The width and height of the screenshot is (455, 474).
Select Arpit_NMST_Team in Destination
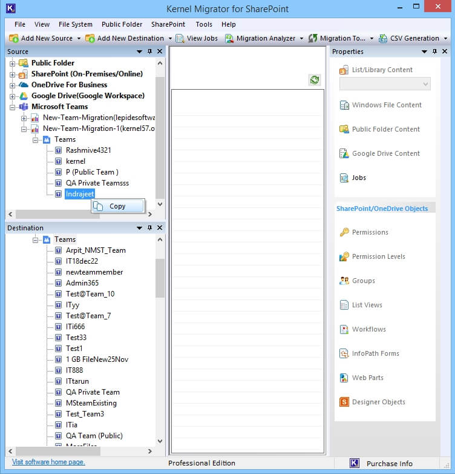(x=96, y=250)
